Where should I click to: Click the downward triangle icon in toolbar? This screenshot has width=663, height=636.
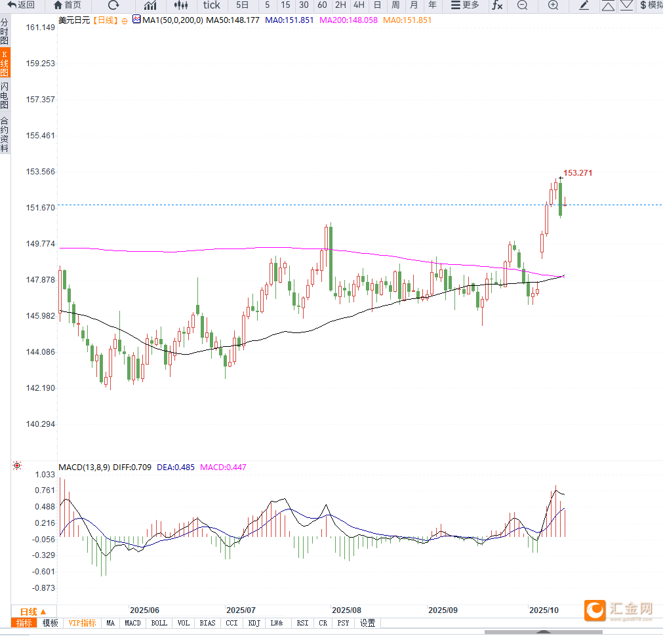pyautogui.click(x=626, y=5)
